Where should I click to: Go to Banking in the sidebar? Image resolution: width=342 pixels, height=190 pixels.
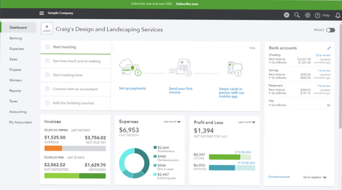[x=16, y=38]
